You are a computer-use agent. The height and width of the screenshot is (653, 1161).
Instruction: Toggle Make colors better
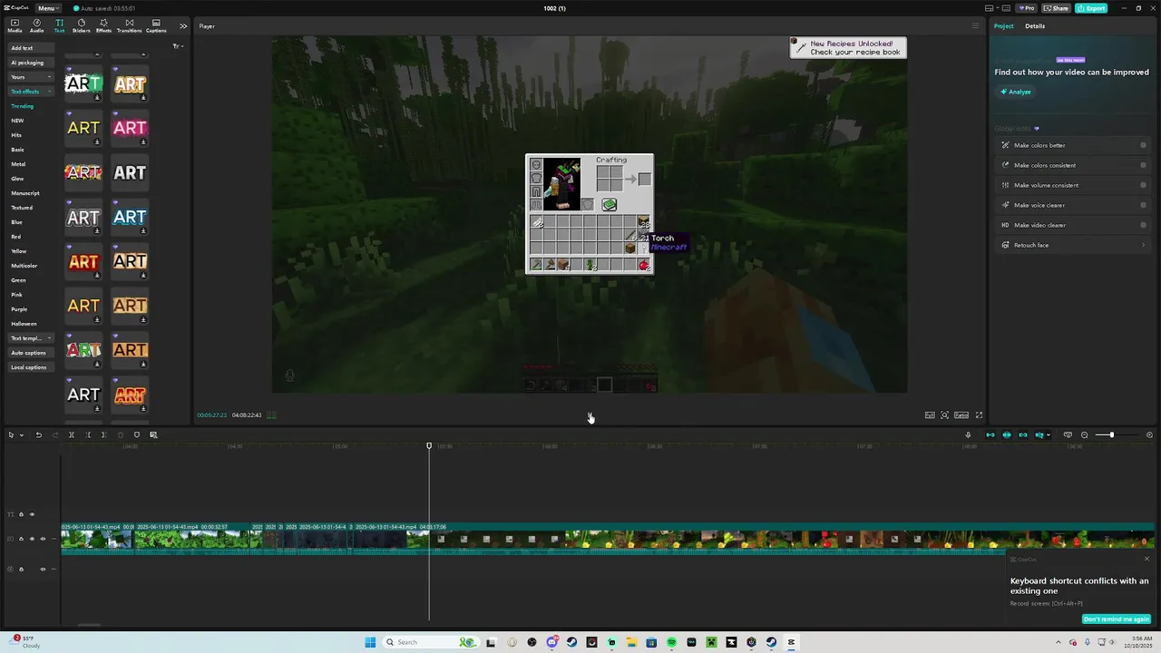coord(1143,145)
